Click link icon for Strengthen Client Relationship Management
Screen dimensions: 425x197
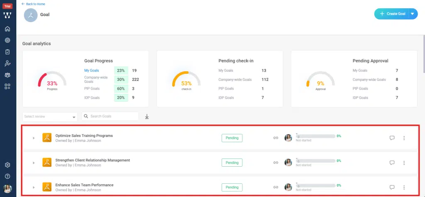pyautogui.click(x=276, y=163)
